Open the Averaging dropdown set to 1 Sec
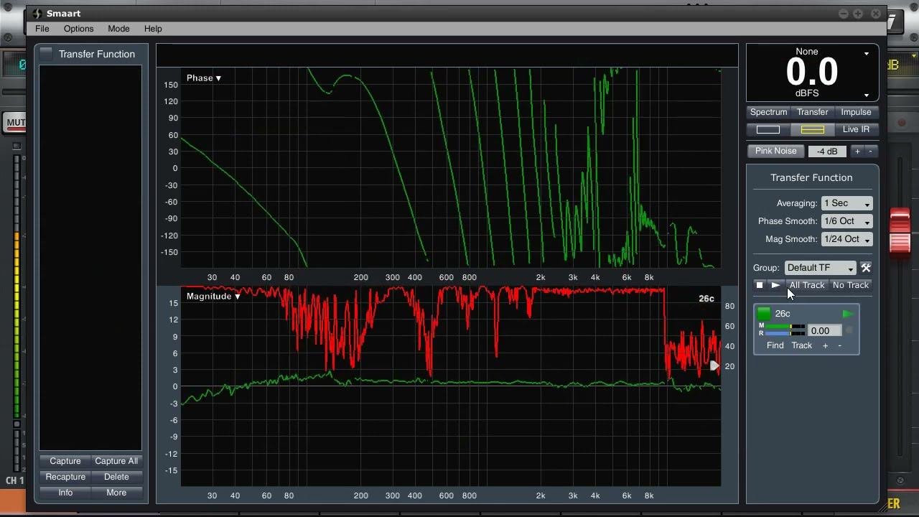Screen dimensions: 919x517 pyautogui.click(x=846, y=203)
